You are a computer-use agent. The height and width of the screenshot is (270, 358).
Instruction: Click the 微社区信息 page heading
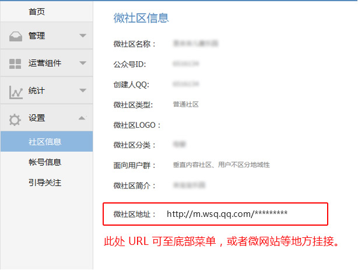coord(141,18)
